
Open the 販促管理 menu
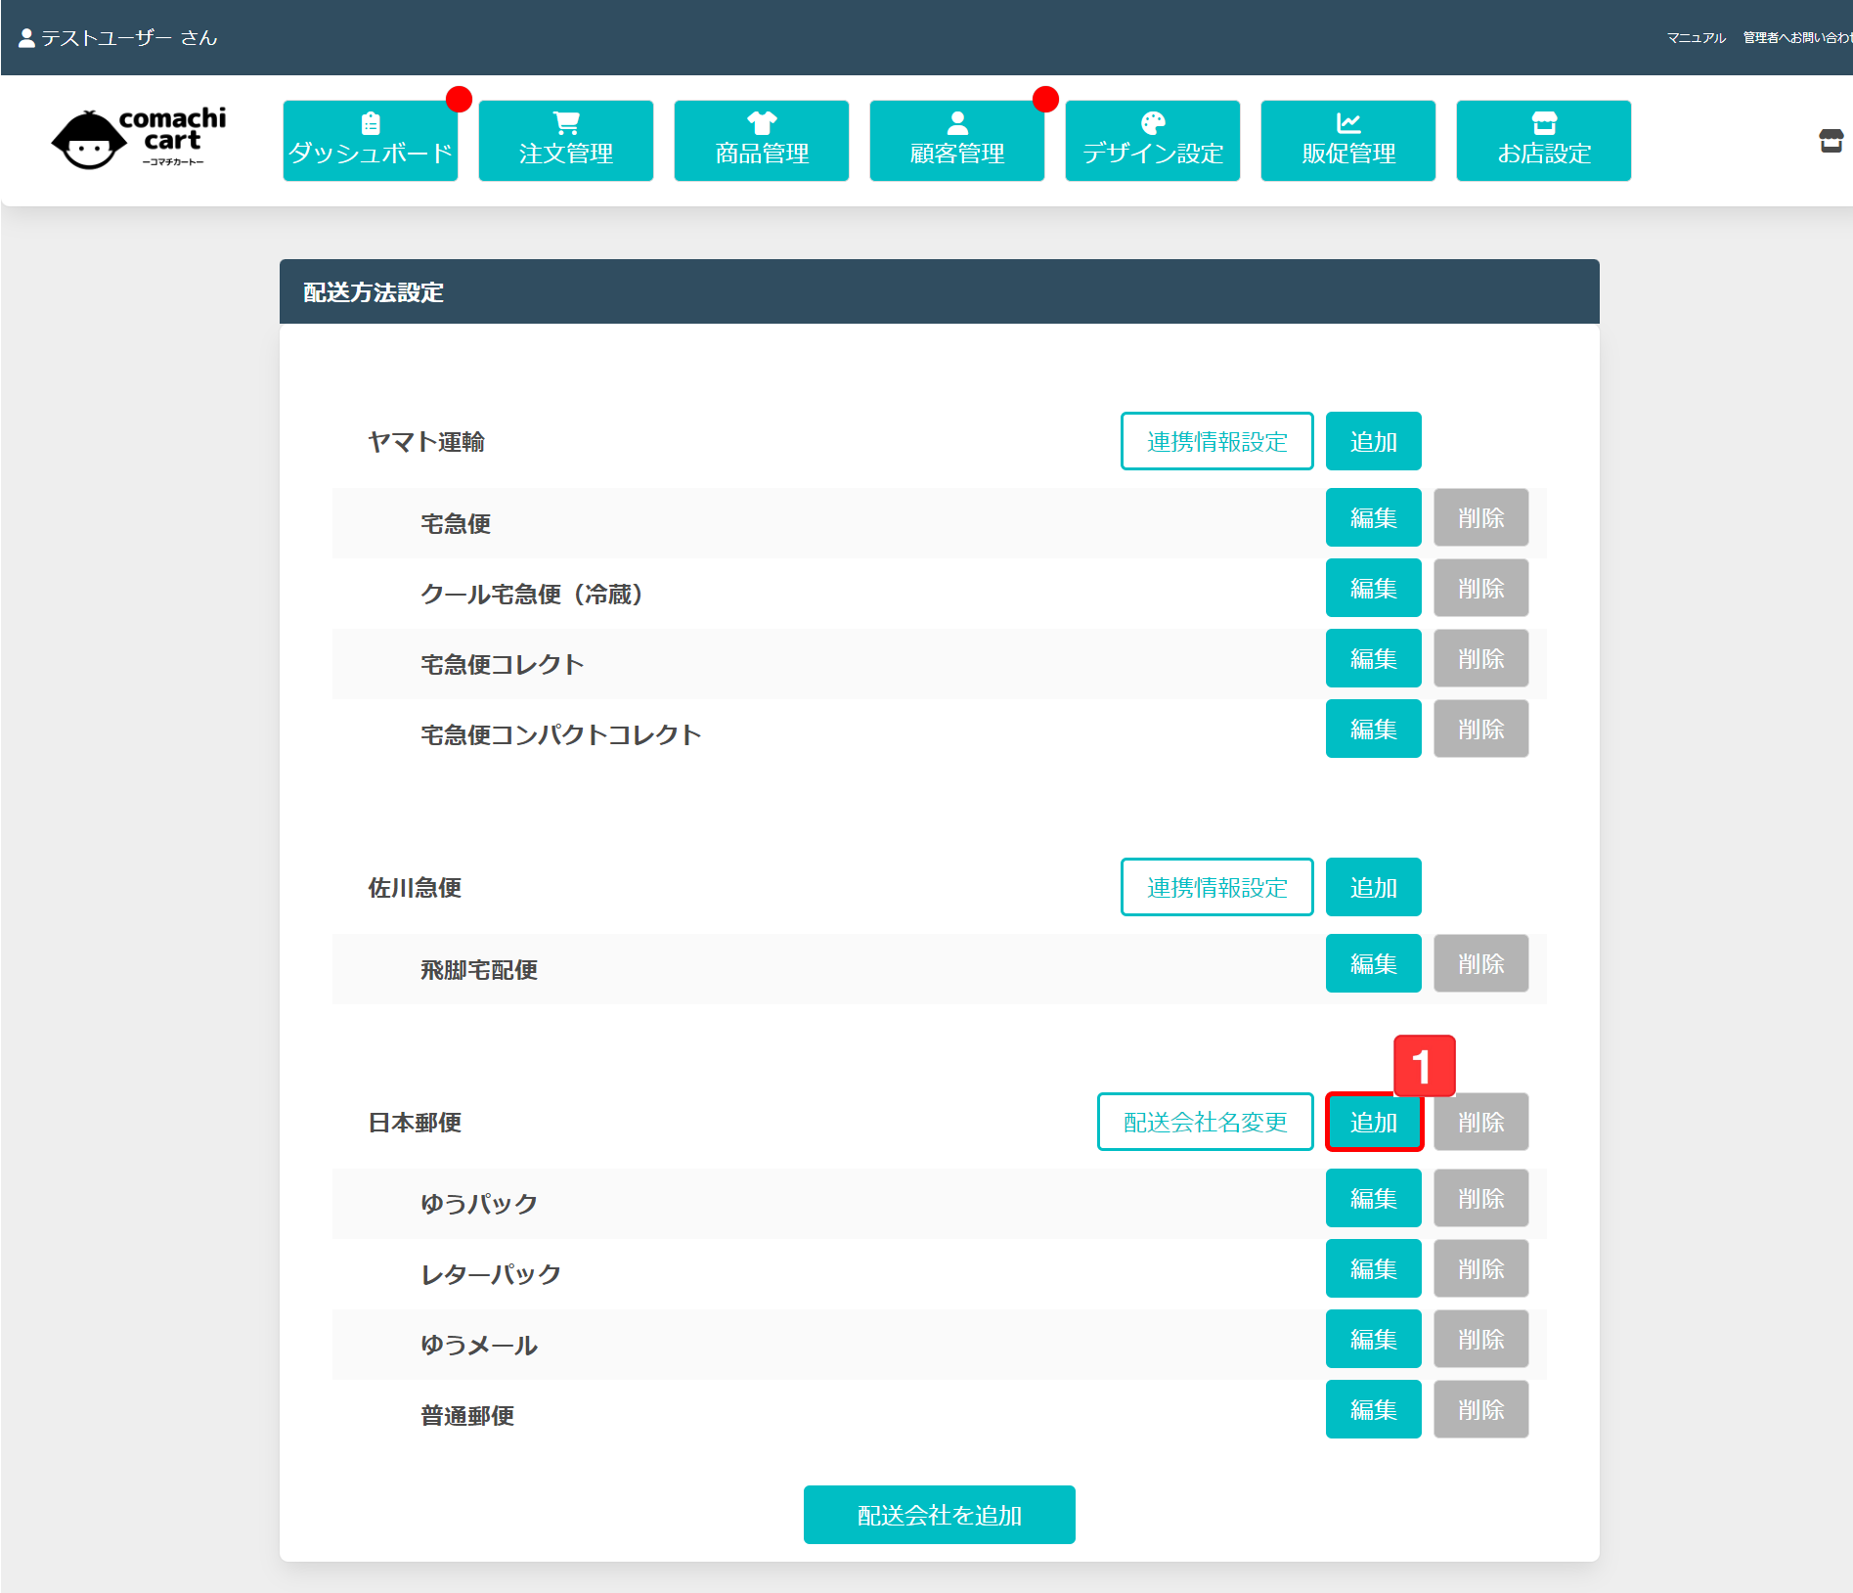(x=1348, y=140)
